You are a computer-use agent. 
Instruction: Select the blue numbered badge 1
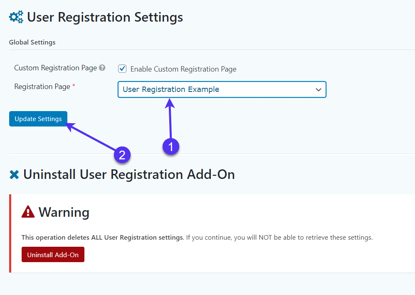coord(171,146)
